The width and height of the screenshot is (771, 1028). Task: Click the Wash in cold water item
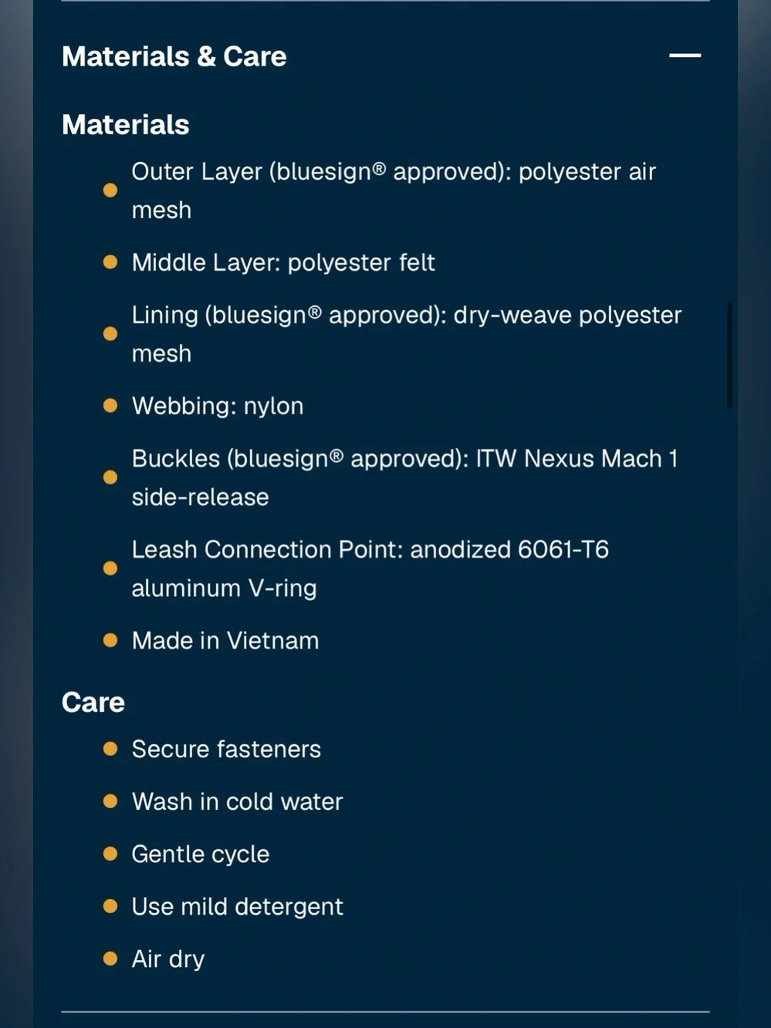coord(237,801)
